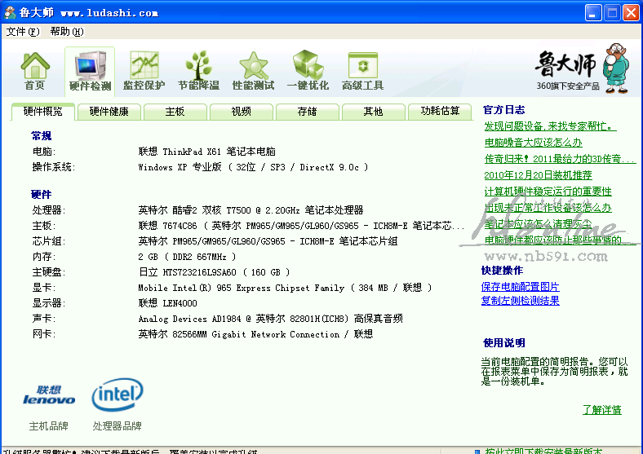Click the 保存电脑配置图片 link

520,286
